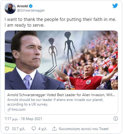Click the tweet text 'I am ready to serve'
The height and width of the screenshot is (134, 123).
tap(25, 25)
